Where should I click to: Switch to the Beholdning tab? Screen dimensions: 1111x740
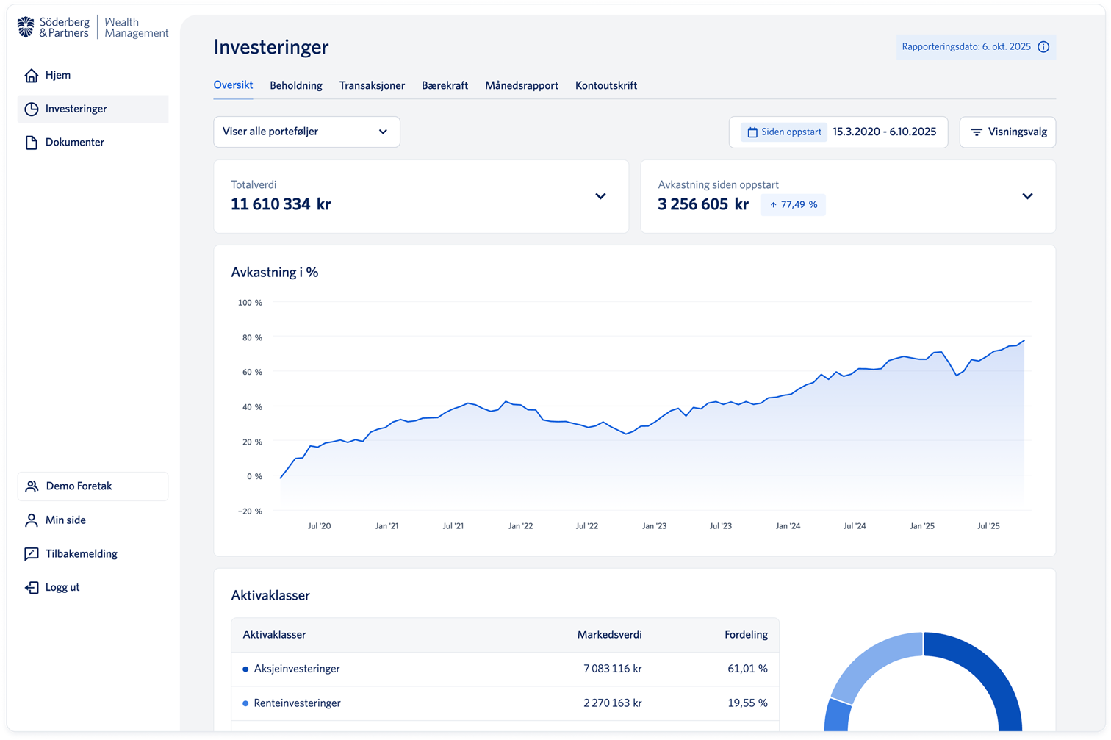295,86
